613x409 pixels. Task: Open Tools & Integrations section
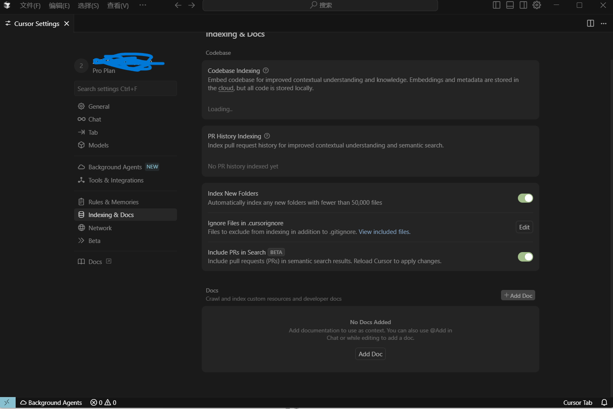click(x=126, y=180)
